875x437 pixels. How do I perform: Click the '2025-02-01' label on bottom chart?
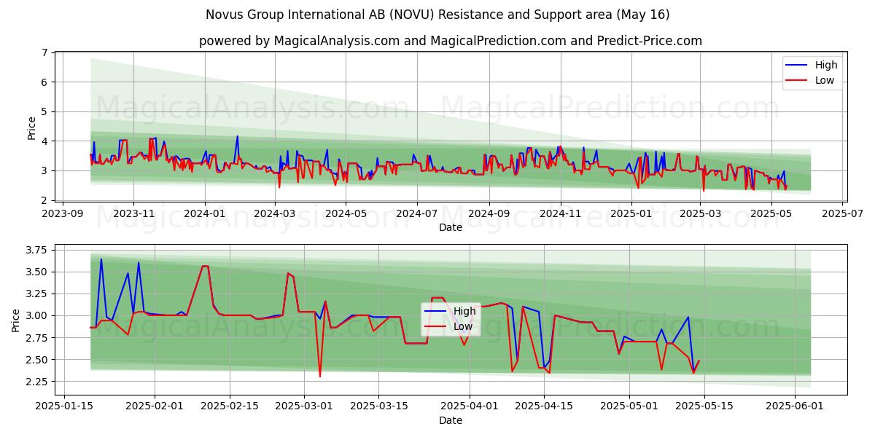click(x=155, y=406)
